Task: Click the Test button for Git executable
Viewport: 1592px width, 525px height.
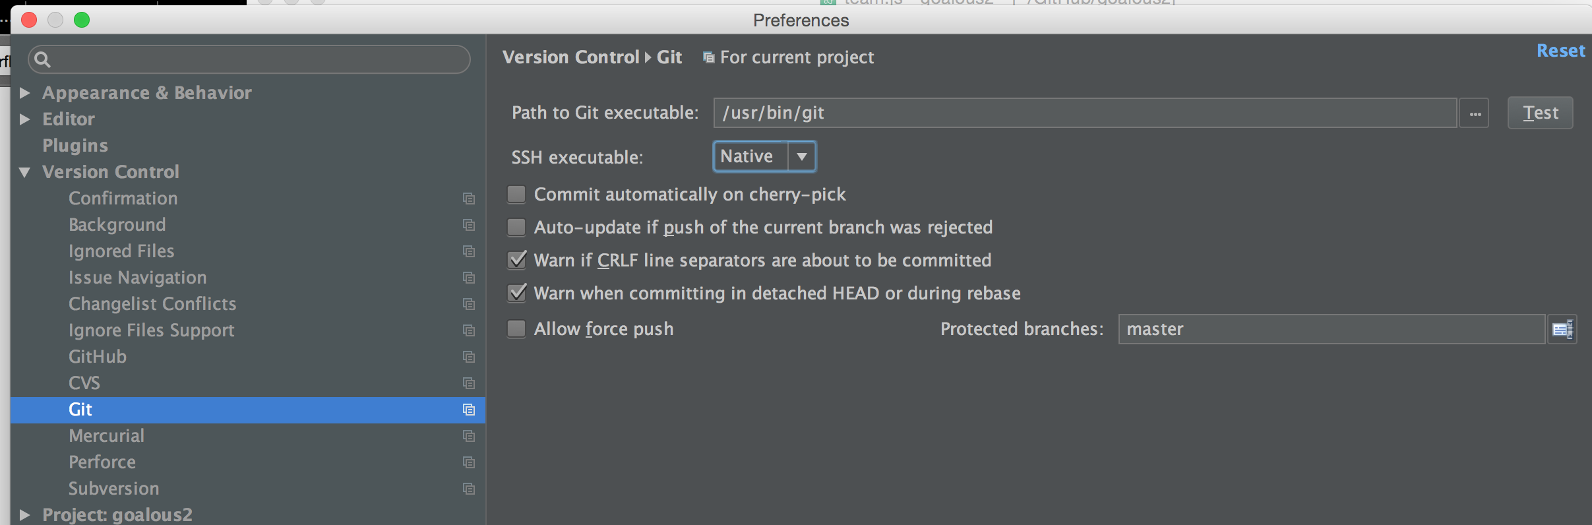Action: pos(1540,112)
